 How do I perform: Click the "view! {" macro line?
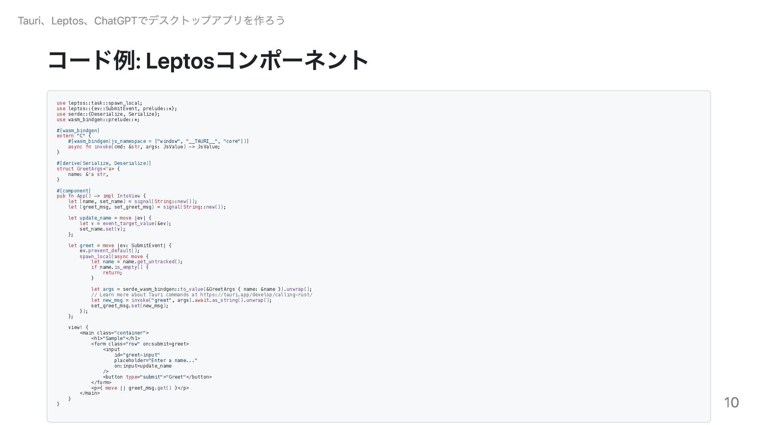(78, 327)
